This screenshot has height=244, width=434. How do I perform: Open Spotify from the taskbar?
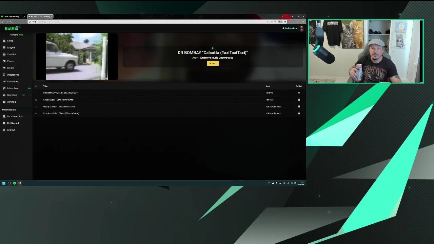coord(14,183)
